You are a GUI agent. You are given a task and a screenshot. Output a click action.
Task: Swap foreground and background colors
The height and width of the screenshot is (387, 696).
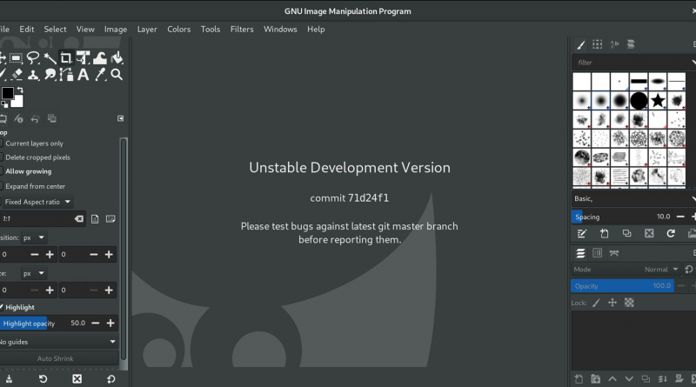(21, 90)
